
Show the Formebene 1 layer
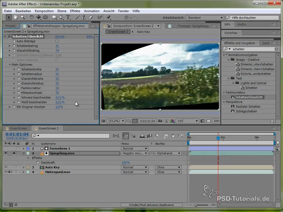point(6,149)
